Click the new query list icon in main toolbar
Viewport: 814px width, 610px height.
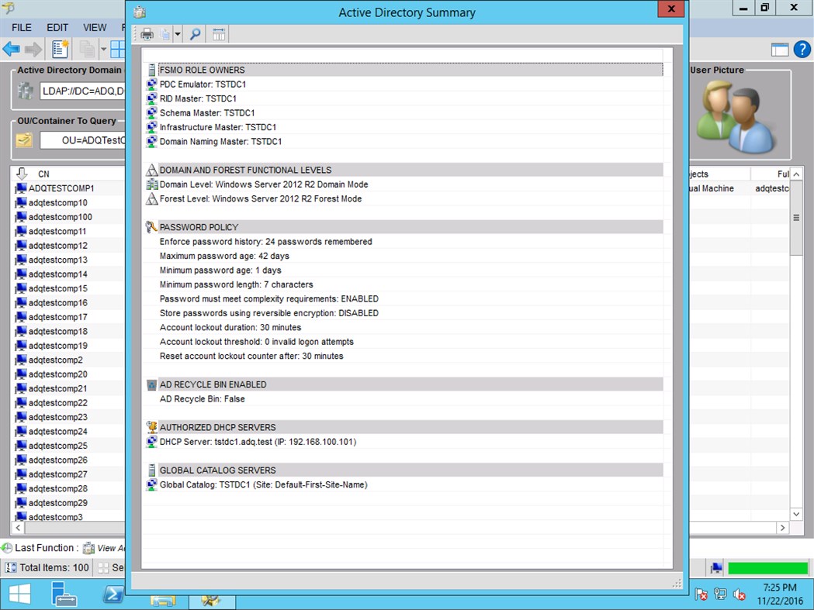coord(61,50)
